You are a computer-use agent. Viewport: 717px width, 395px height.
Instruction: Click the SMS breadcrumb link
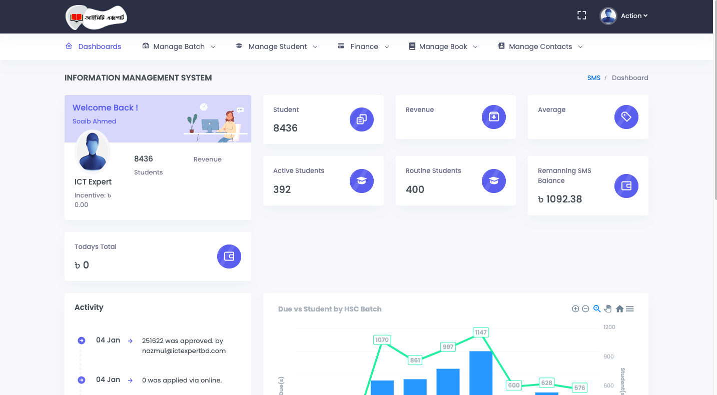594,78
